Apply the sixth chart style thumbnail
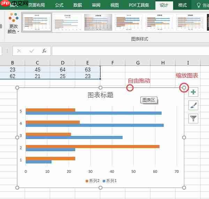The height and width of the screenshot is (199, 209). coord(190,22)
